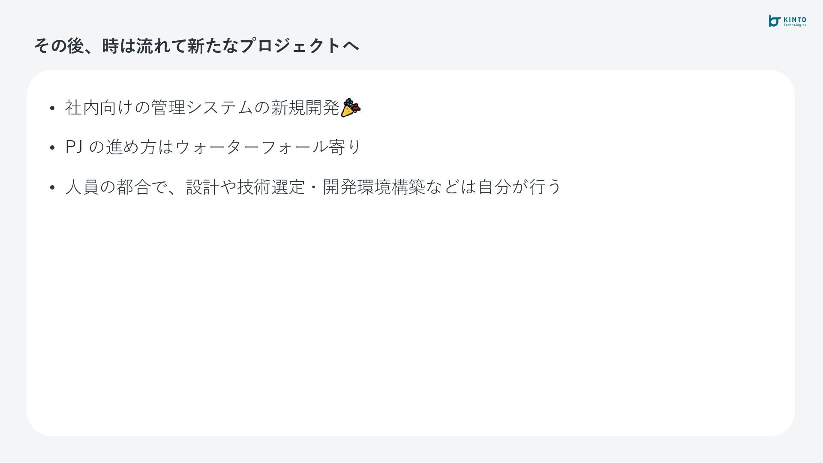Click the phrase 人員の都合で
The height and width of the screenshot is (463, 823).
click(116, 187)
